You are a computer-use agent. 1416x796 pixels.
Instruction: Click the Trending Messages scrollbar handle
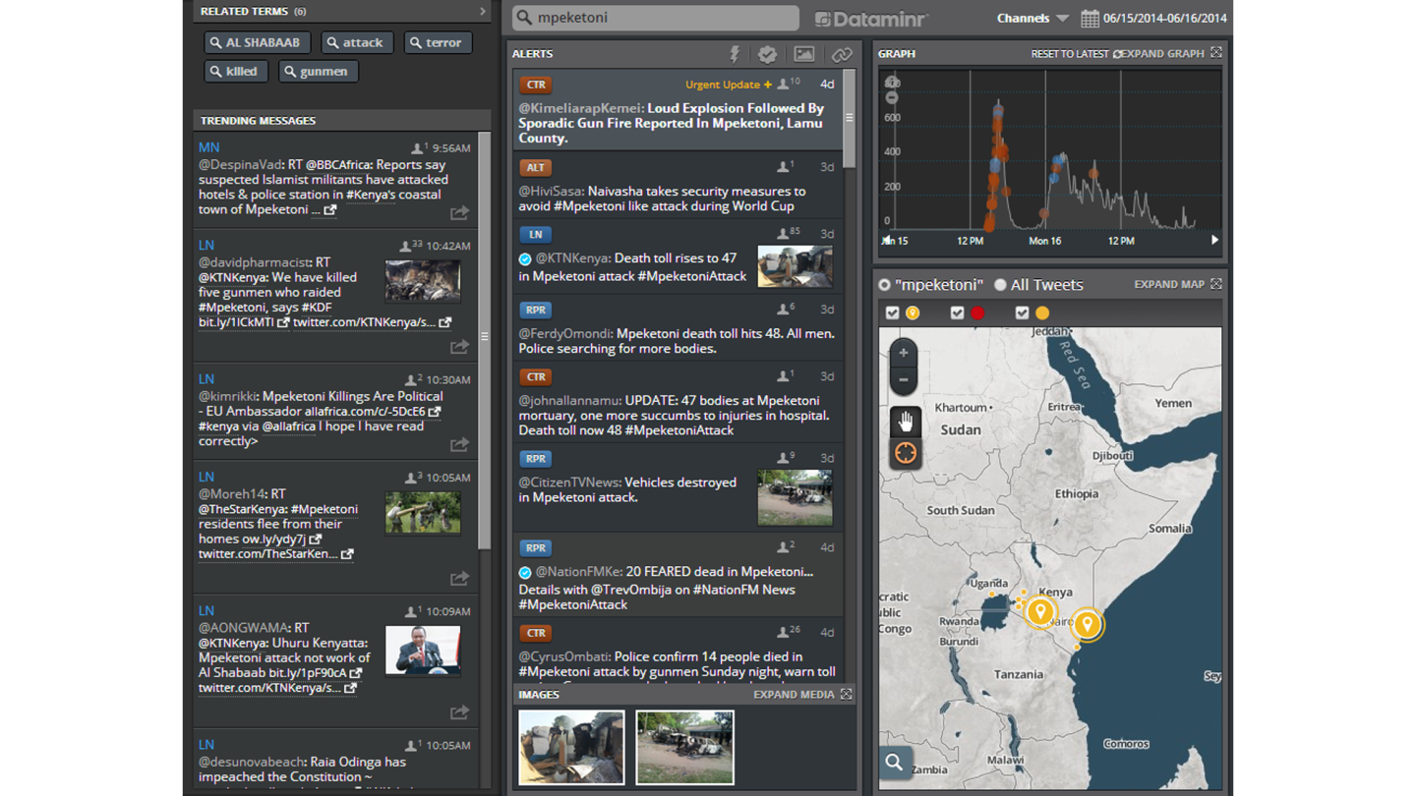[484, 339]
